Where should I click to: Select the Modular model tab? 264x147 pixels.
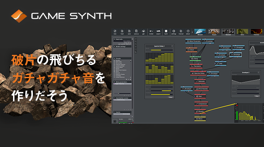[x=228, y=32]
